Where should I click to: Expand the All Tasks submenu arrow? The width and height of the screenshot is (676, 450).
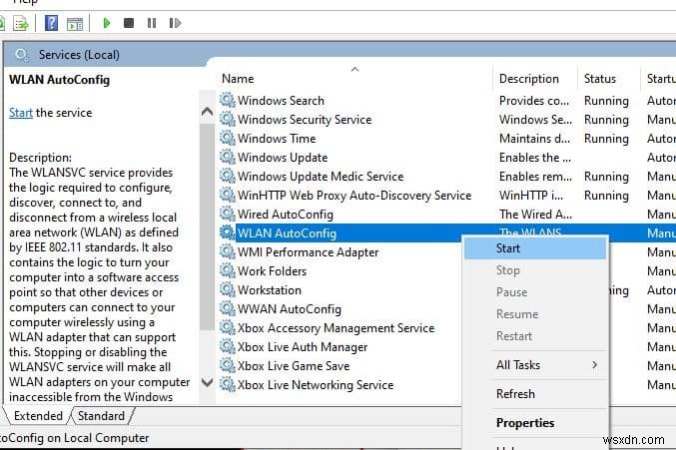tap(594, 365)
